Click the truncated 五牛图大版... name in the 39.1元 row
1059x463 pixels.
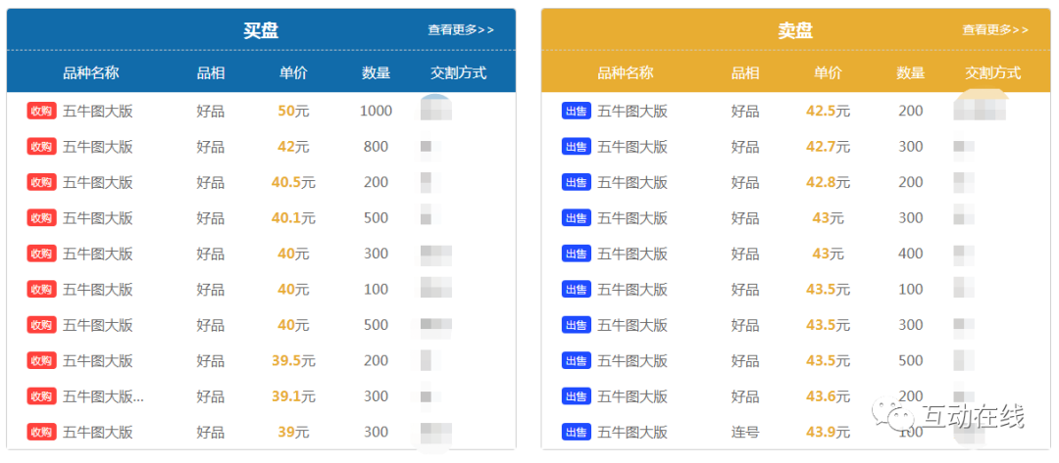(103, 396)
